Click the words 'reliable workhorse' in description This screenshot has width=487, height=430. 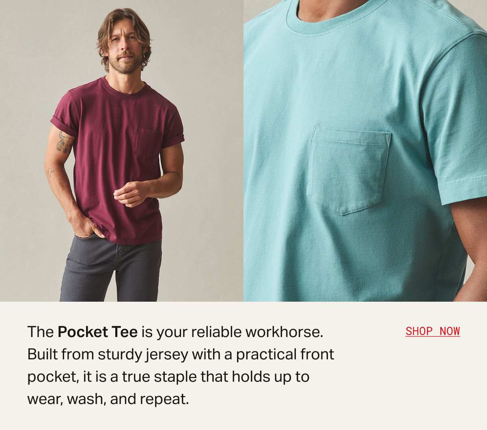(257, 332)
